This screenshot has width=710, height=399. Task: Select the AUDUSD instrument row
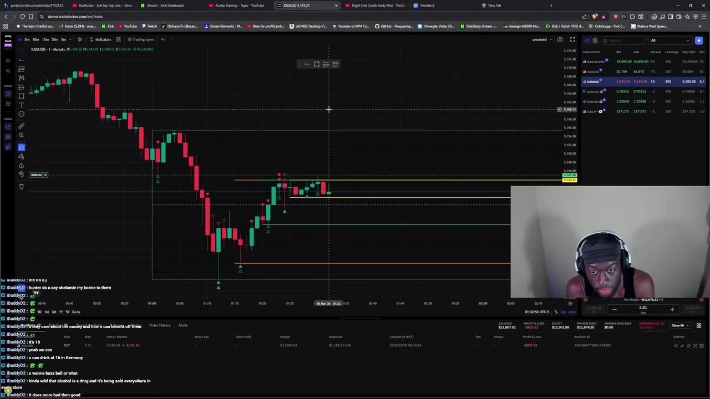pyautogui.click(x=643, y=91)
